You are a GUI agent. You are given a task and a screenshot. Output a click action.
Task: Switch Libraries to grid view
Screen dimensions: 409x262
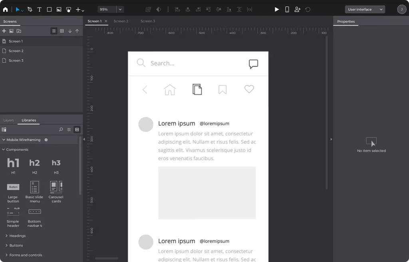coord(77,130)
